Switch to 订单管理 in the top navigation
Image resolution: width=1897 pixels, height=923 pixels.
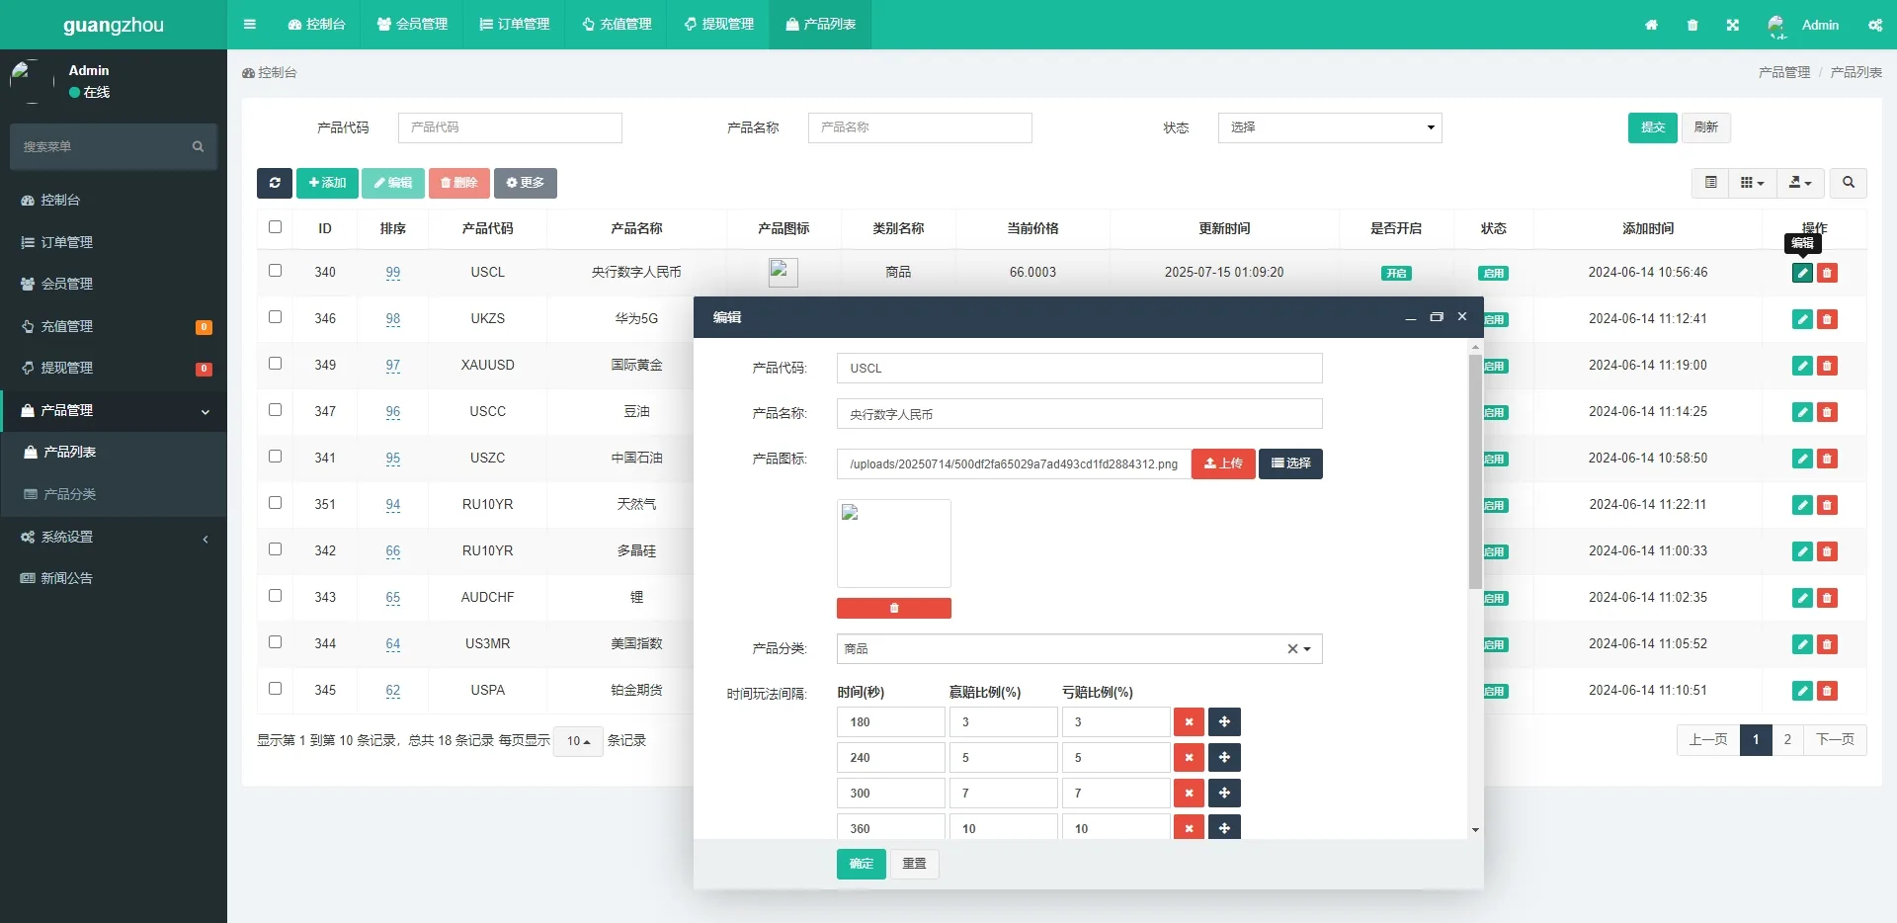(513, 24)
